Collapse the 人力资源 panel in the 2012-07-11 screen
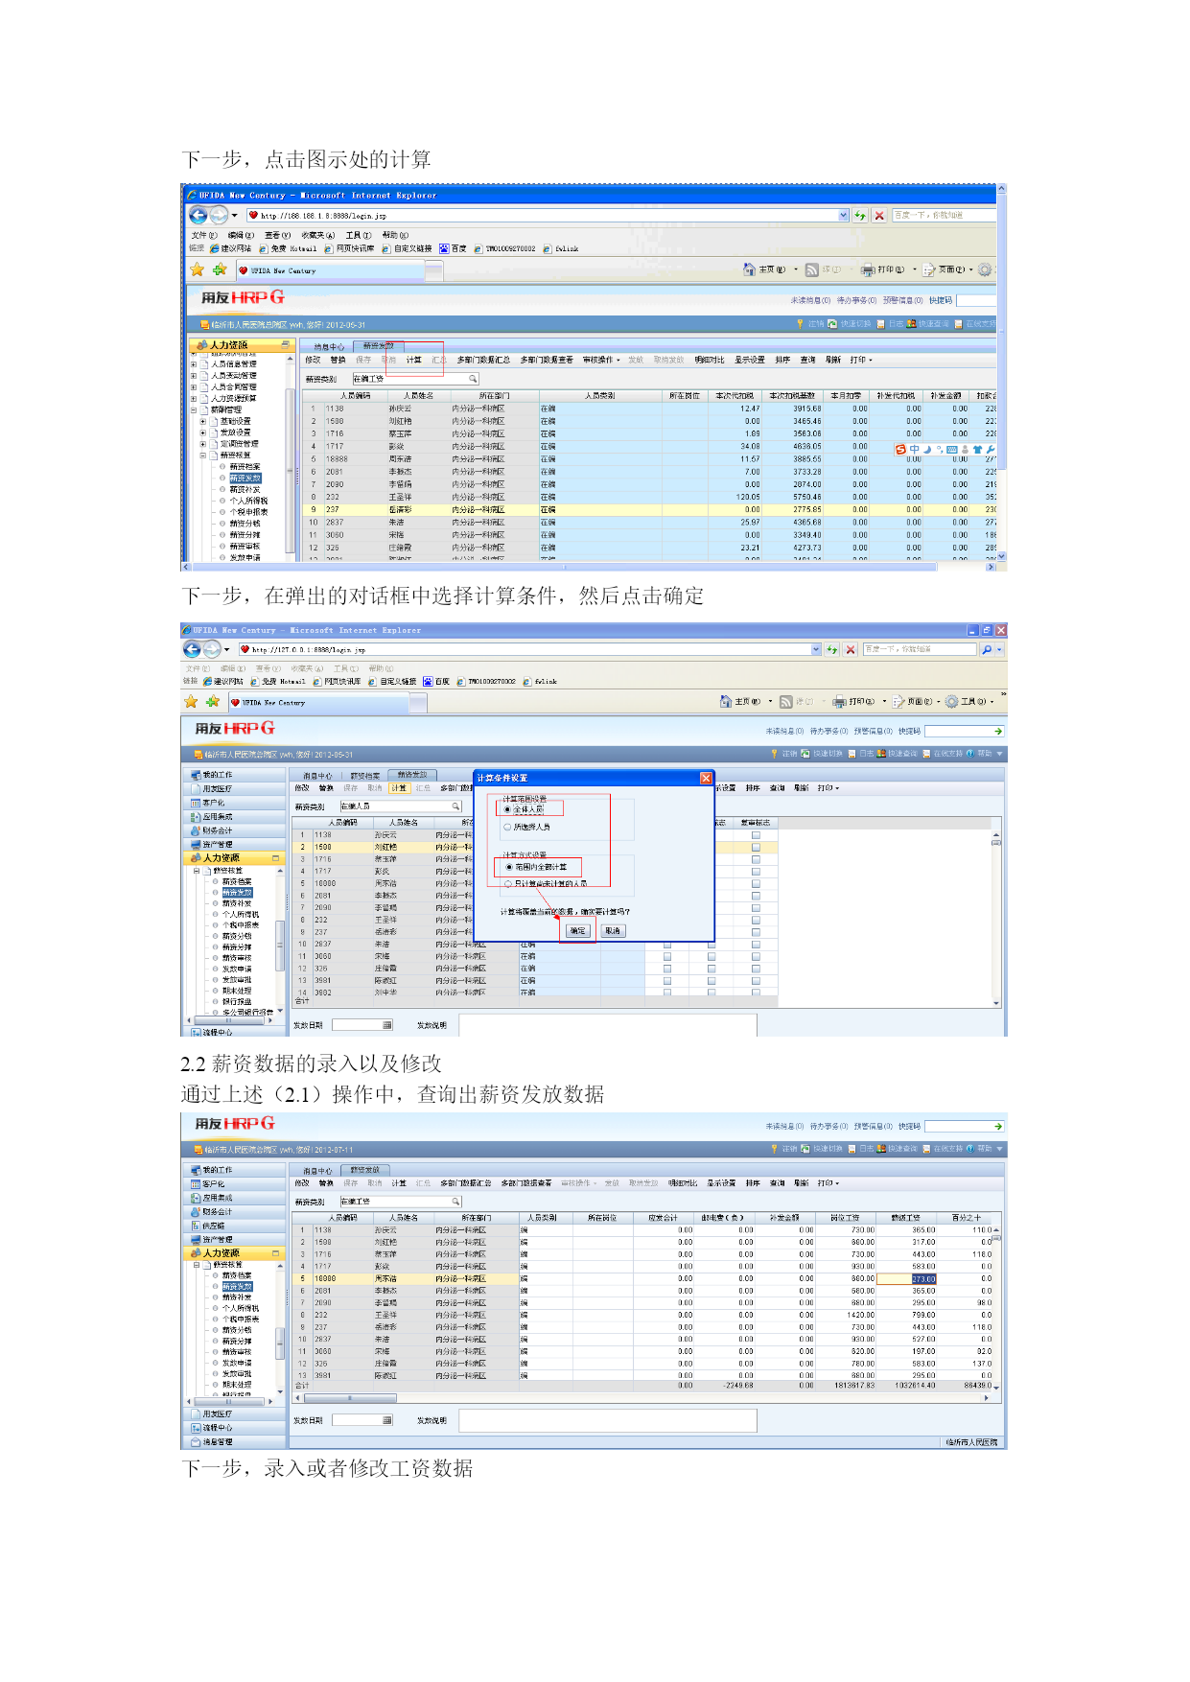1190x1682 pixels. click(x=275, y=1252)
